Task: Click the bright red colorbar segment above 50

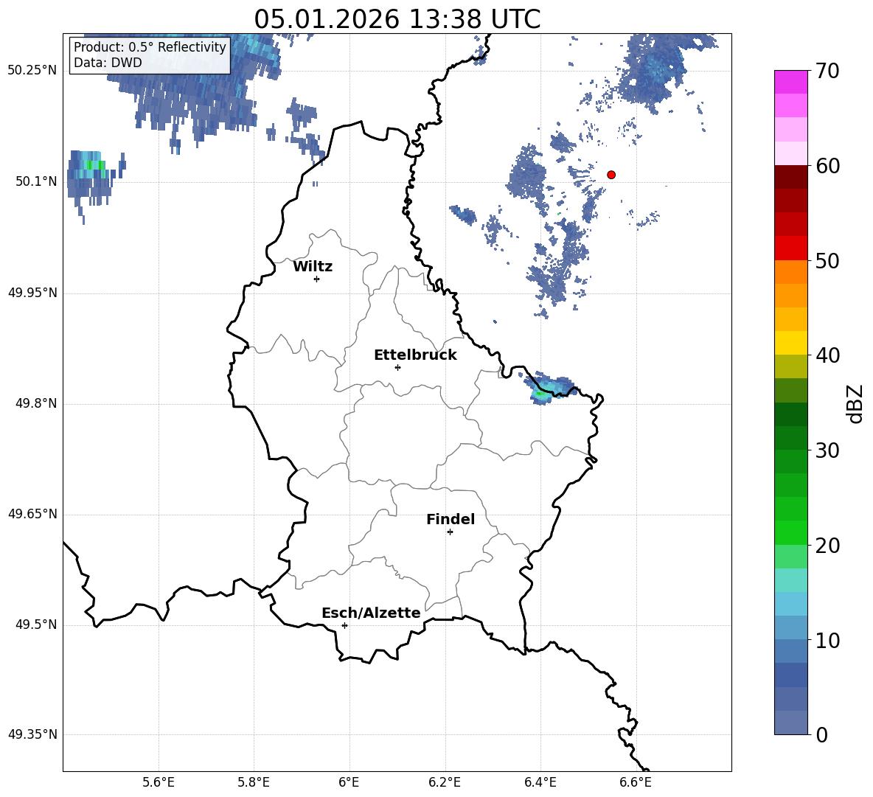Action: click(791, 248)
